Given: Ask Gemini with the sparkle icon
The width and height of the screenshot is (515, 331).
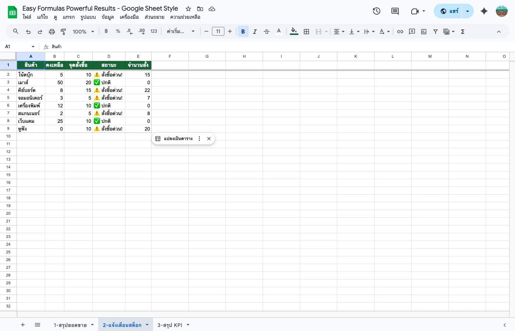Looking at the screenshot, I should pyautogui.click(x=484, y=11).
